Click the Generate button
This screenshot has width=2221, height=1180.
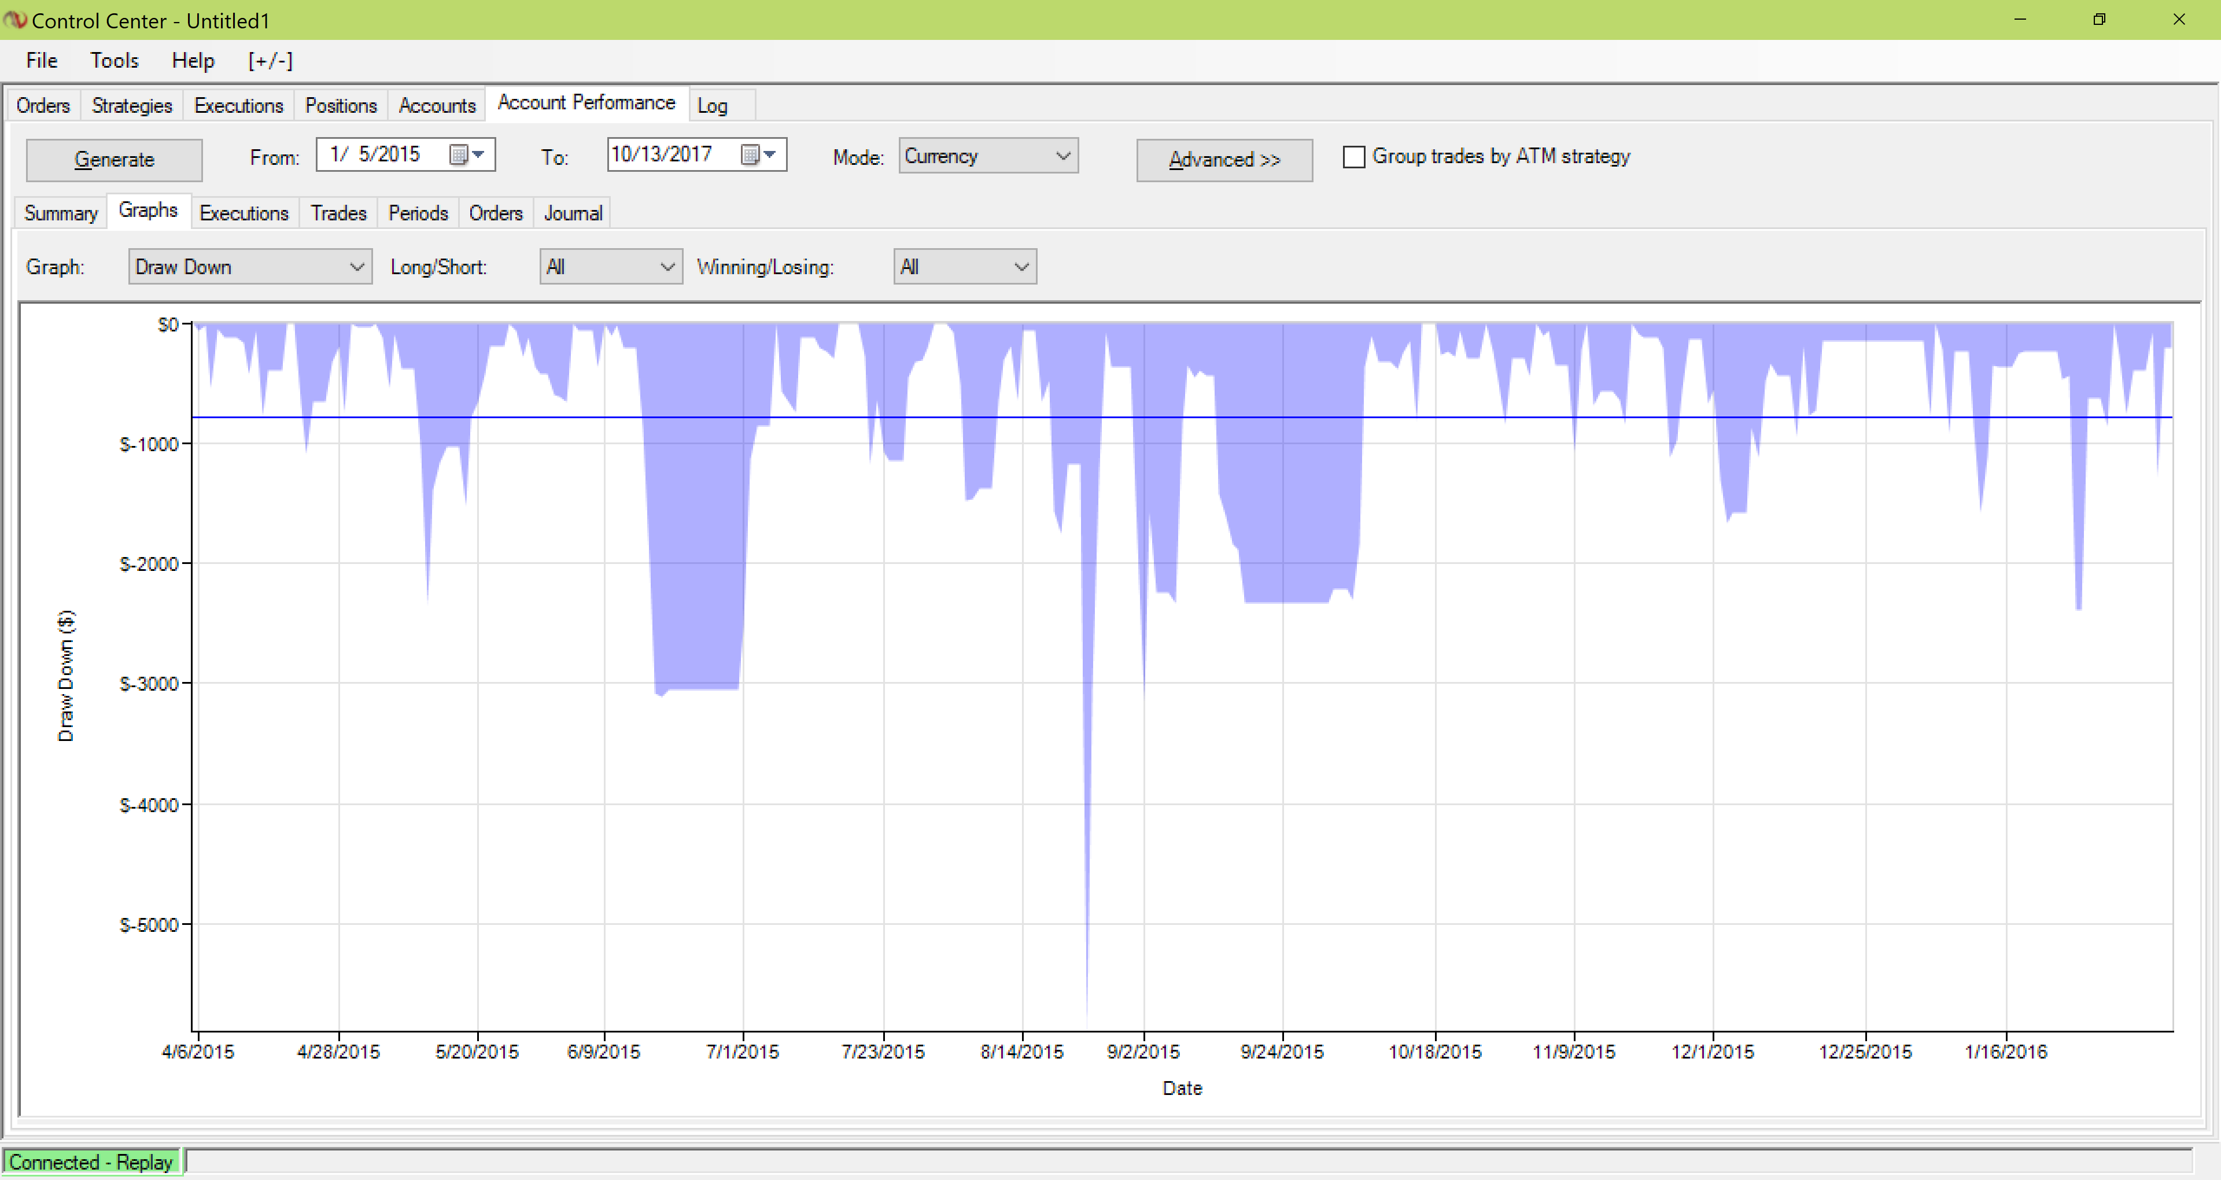coord(114,160)
